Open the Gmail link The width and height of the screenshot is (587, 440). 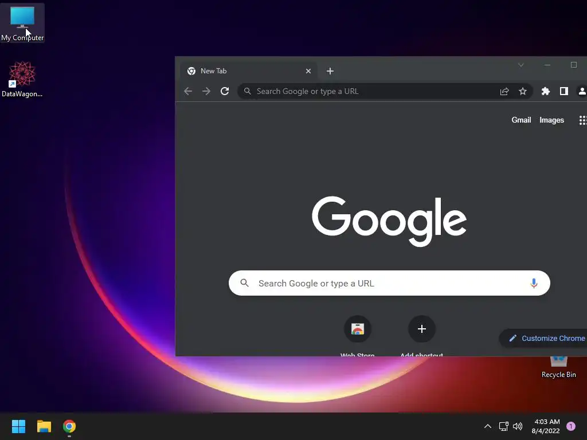[521, 120]
